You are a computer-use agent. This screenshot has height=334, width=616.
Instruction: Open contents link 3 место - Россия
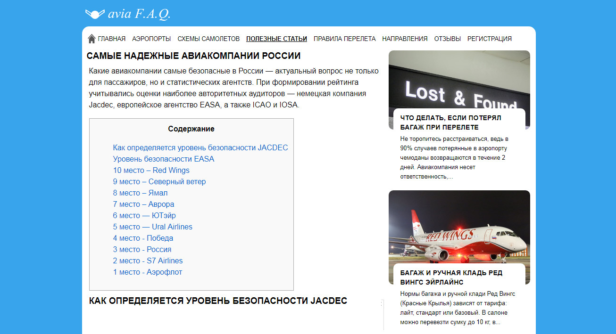(x=142, y=249)
